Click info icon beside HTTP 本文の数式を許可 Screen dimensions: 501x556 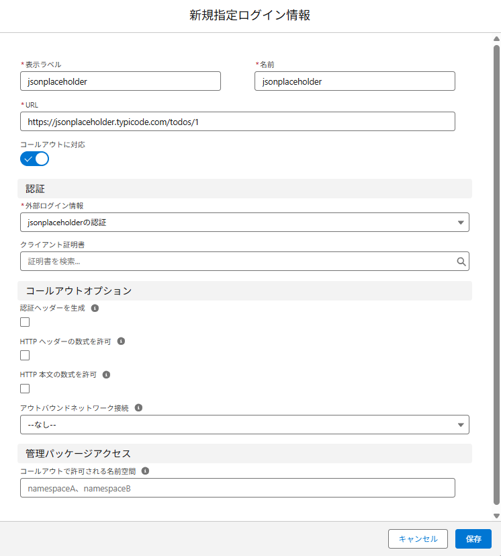[106, 374]
